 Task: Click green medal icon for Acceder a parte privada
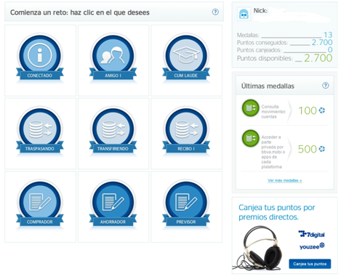(250, 138)
